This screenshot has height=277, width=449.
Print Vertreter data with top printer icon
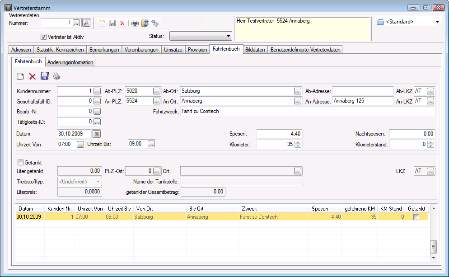click(135, 23)
